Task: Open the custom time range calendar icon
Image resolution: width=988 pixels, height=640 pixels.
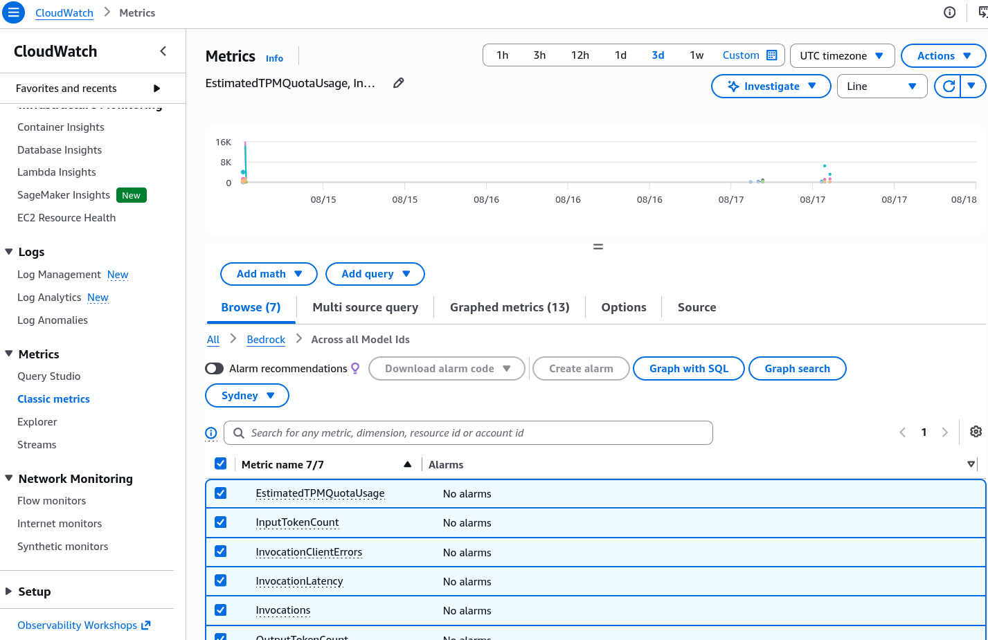Action: [x=772, y=55]
